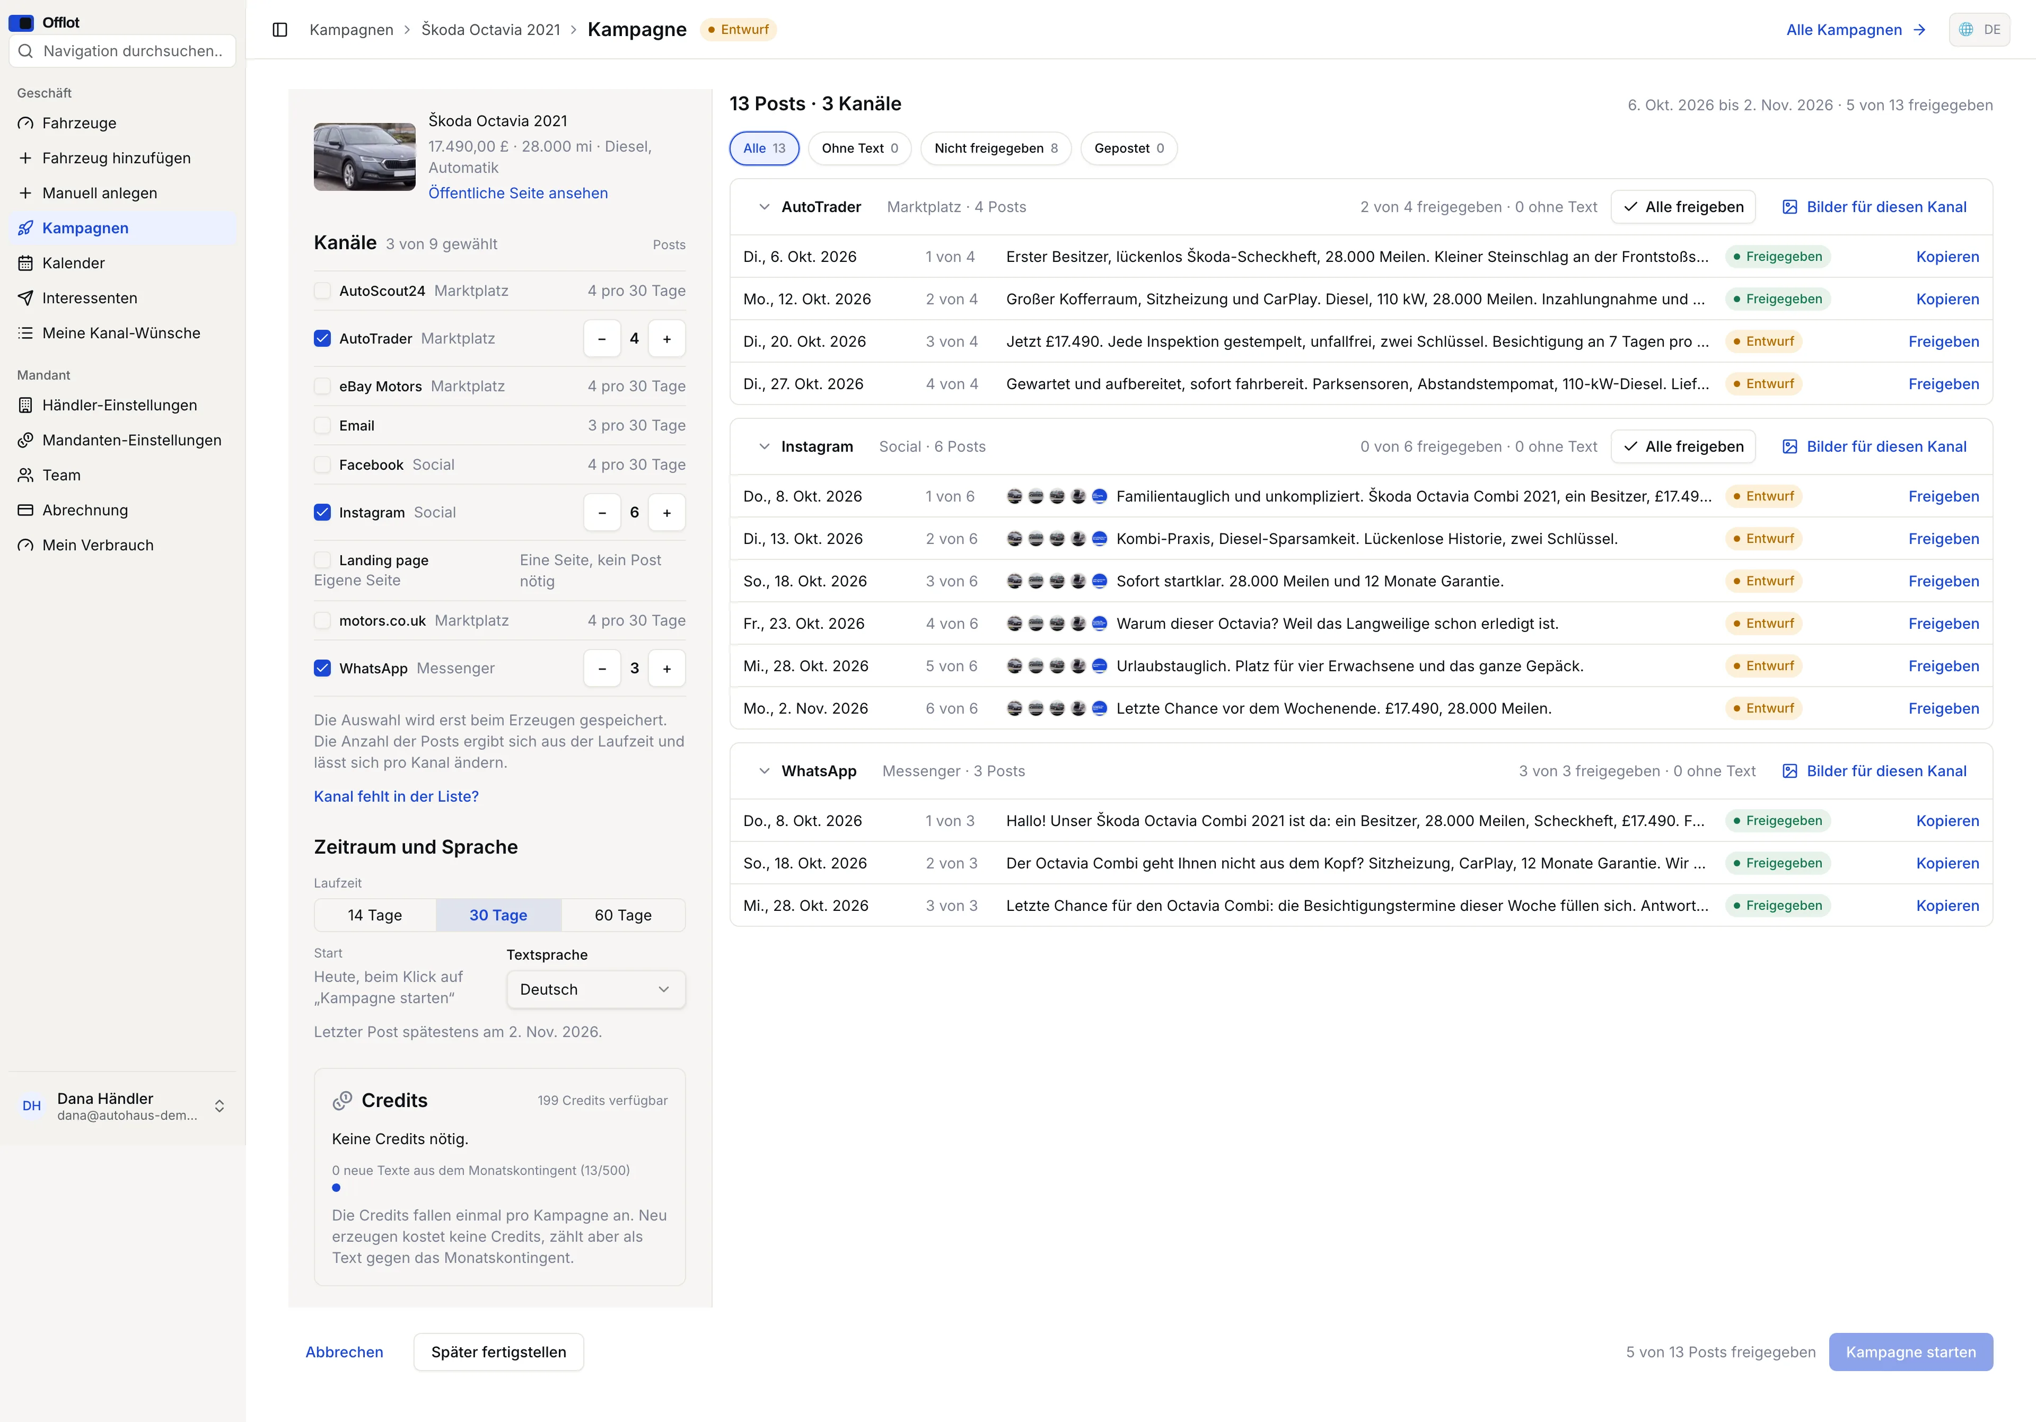
Task: Click the Kampagne starten button
Action: [x=1911, y=1353]
